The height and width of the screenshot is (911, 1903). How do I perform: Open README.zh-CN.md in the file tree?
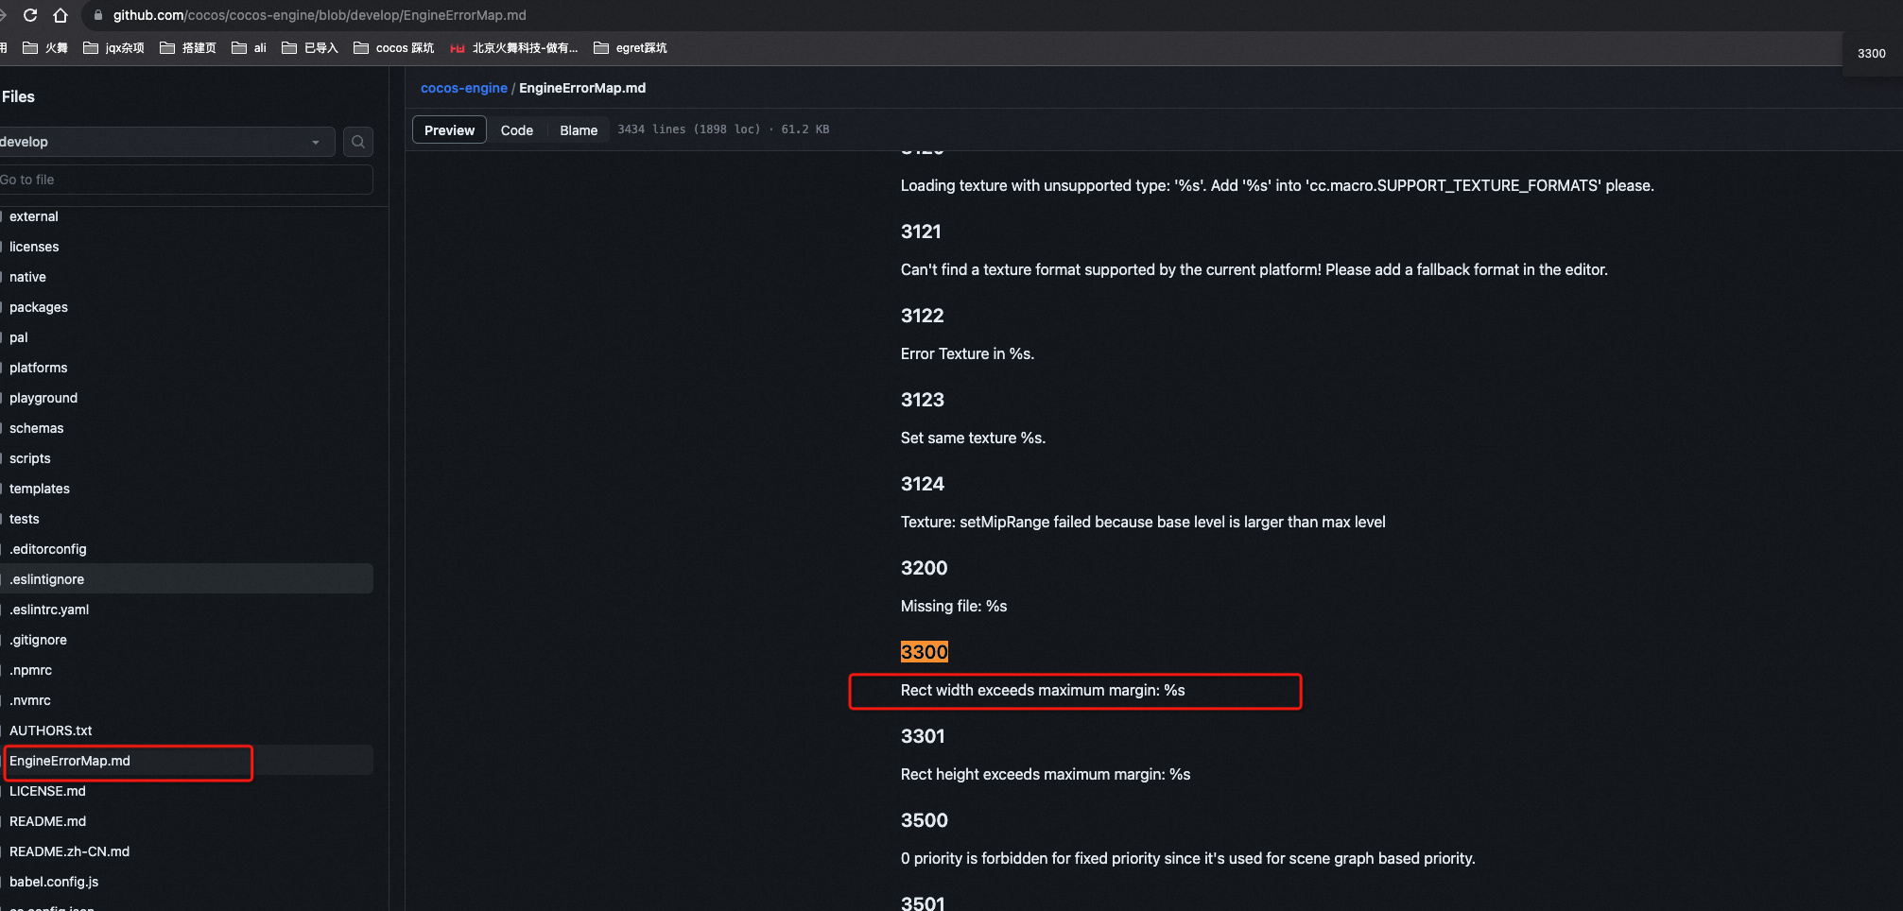pos(69,851)
